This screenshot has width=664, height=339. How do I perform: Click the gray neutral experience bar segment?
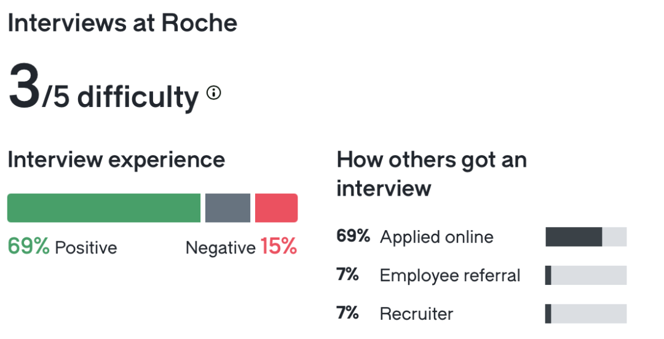point(227,208)
